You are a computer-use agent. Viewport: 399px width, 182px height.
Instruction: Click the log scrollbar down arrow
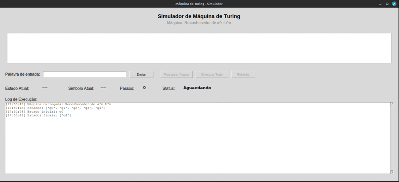pyautogui.click(x=392, y=172)
